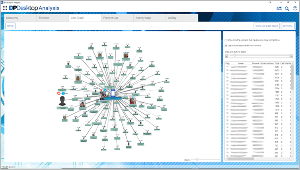Click the share/export icon in header

click(279, 8)
